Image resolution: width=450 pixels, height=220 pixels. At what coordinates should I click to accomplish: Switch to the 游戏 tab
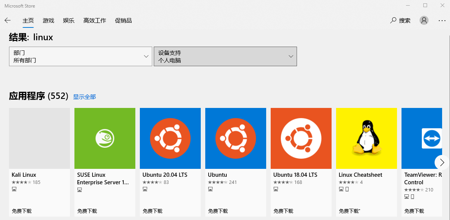[48, 21]
